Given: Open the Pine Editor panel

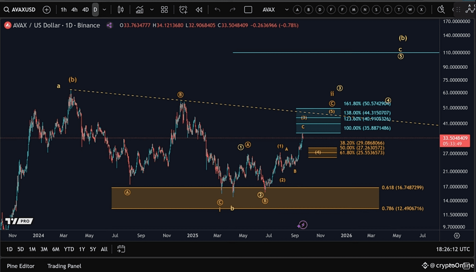Looking at the screenshot, I should coord(21,266).
